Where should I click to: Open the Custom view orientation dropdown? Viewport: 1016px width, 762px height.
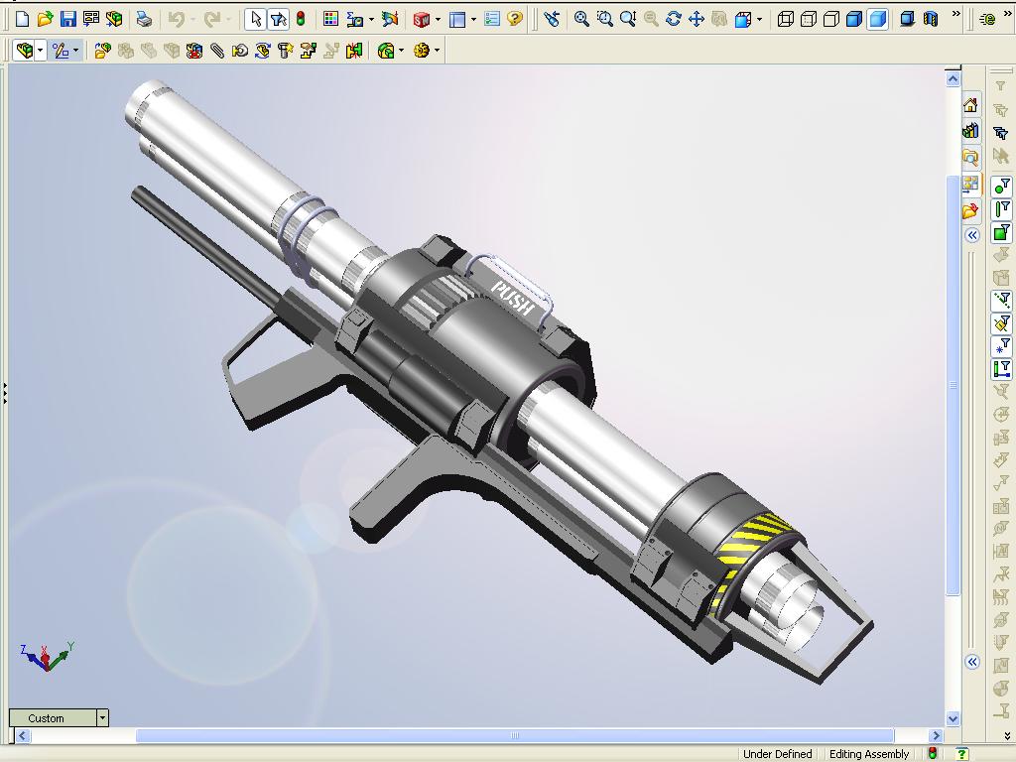pos(101,717)
